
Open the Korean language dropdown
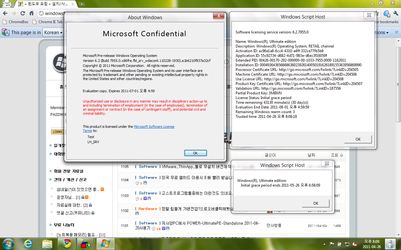click(53, 32)
